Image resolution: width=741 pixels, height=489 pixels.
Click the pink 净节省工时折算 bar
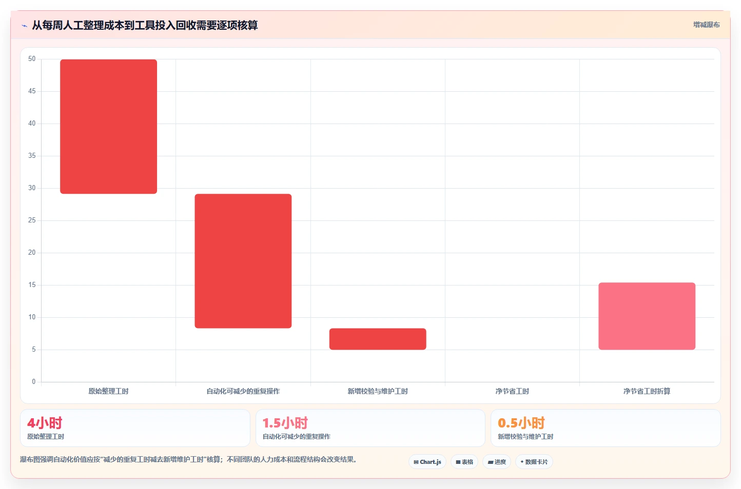coord(647,316)
